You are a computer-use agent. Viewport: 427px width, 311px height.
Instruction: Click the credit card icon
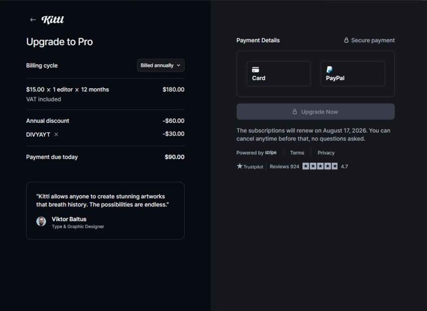pyautogui.click(x=256, y=69)
